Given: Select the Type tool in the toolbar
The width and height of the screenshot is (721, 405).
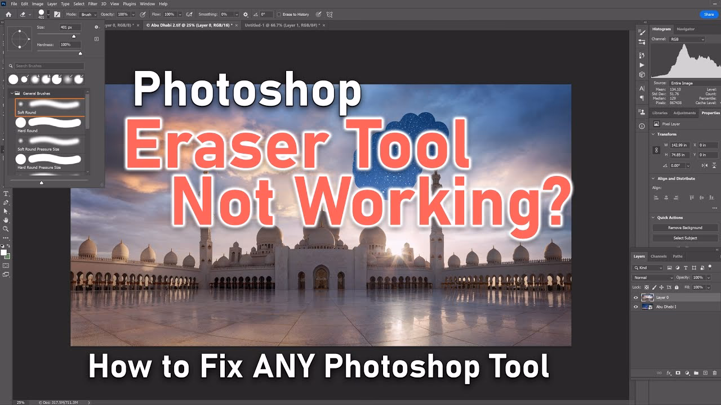Looking at the screenshot, I should (6, 193).
